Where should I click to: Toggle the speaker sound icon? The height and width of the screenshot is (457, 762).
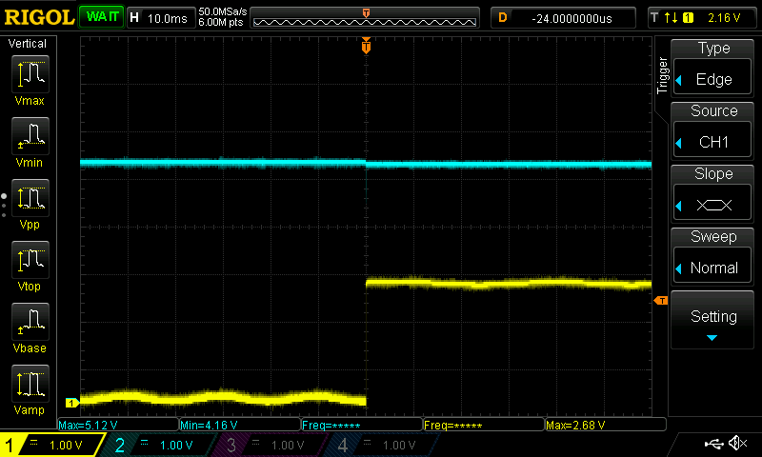pyautogui.click(x=736, y=444)
